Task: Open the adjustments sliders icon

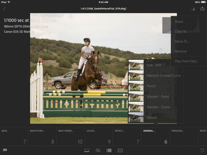Action: (98, 151)
